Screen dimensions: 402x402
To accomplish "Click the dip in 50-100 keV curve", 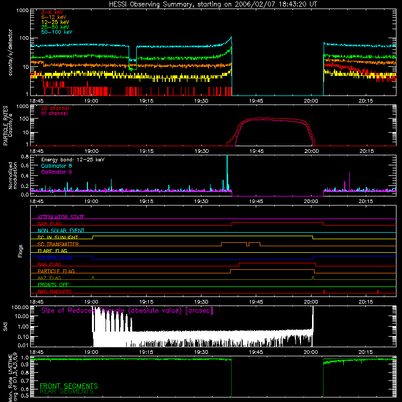I will click(133, 60).
